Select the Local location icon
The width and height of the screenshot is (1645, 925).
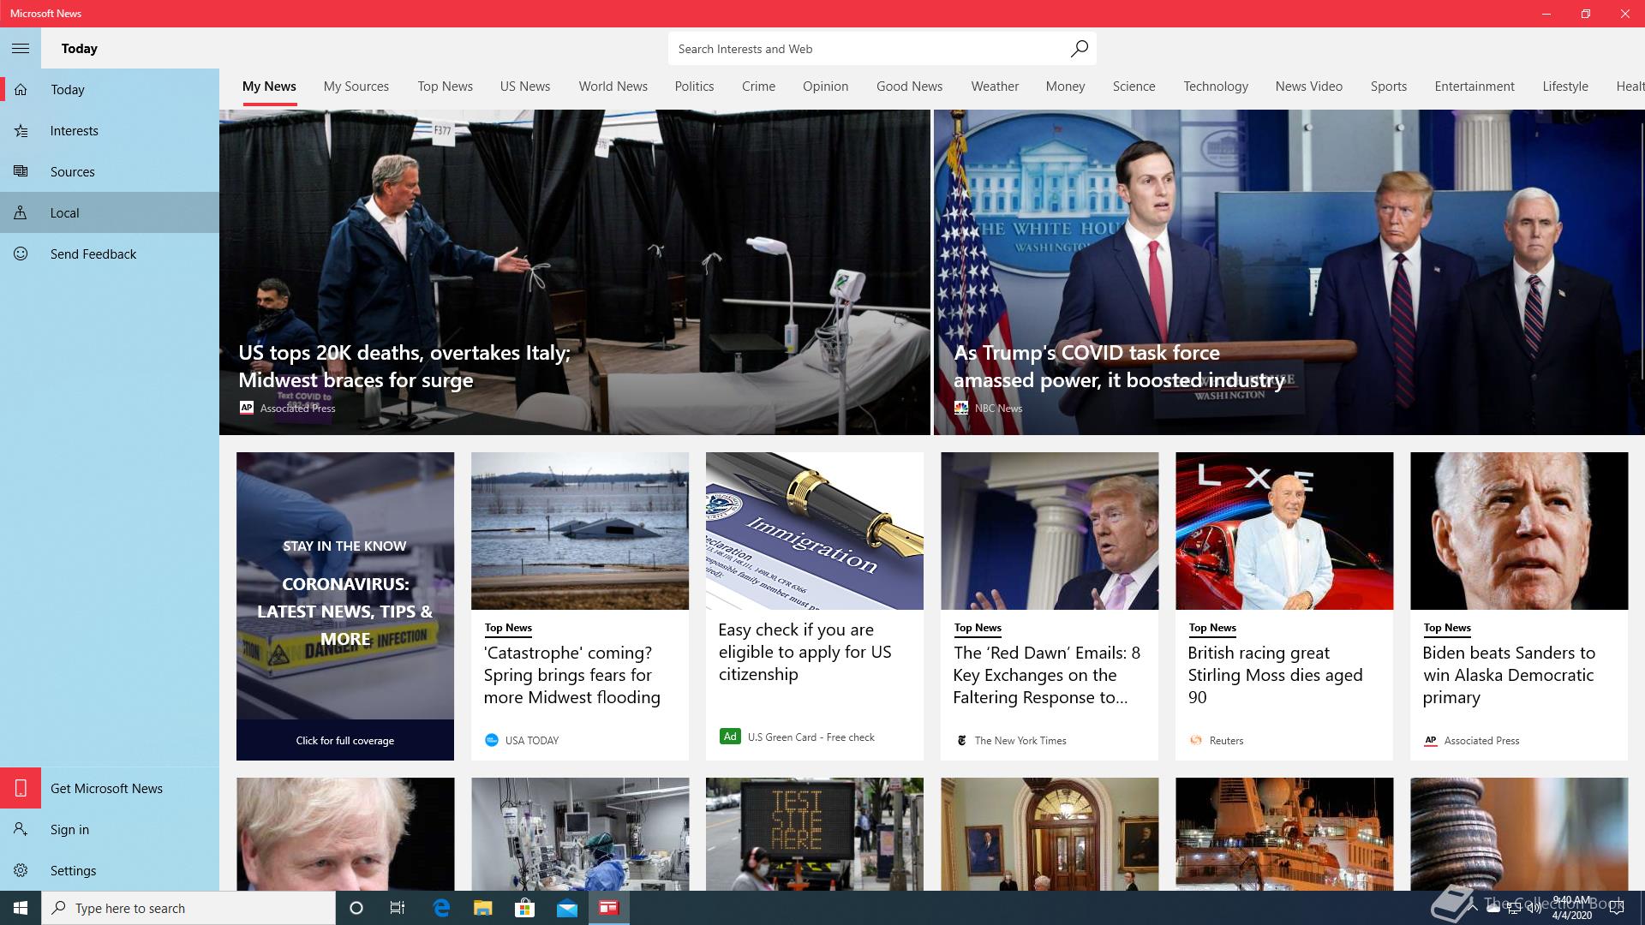[21, 213]
